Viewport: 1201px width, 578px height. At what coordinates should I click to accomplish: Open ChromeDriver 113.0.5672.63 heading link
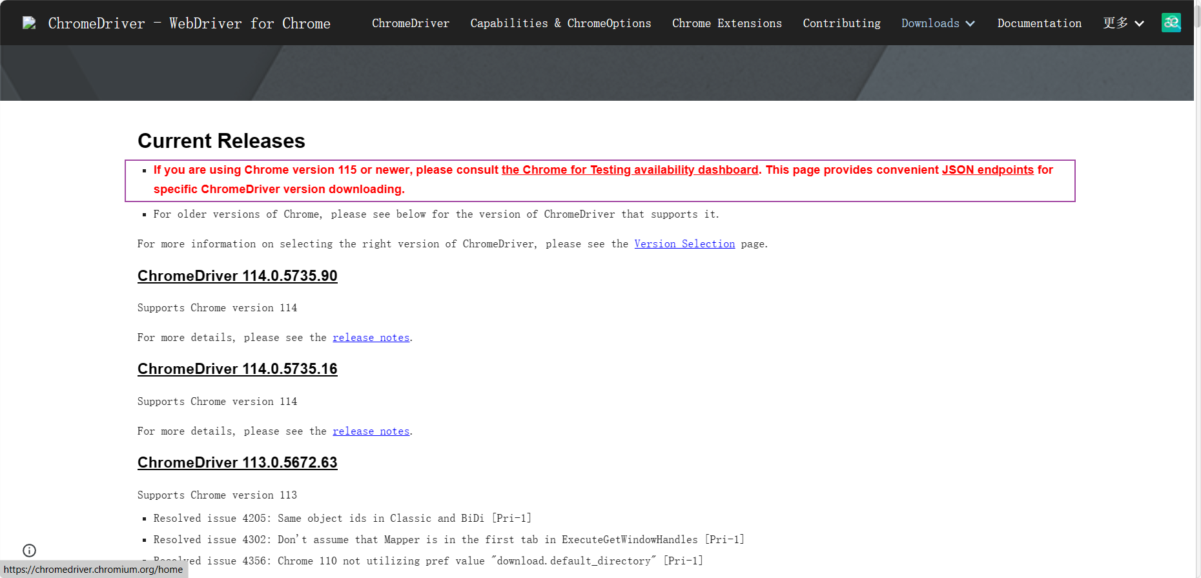(x=237, y=462)
